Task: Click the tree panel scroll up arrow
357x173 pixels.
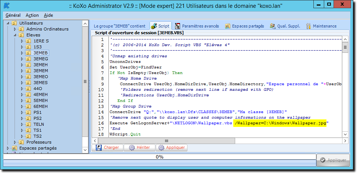Action: [x=85, y=24]
